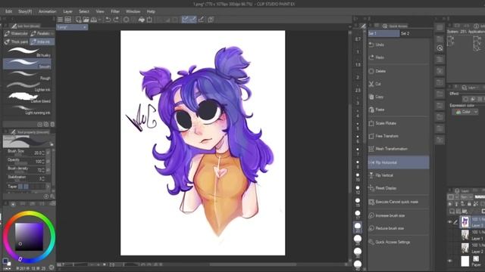This screenshot has height=272, width=485.
Task: Open the Window menu
Action: pos(133,11)
